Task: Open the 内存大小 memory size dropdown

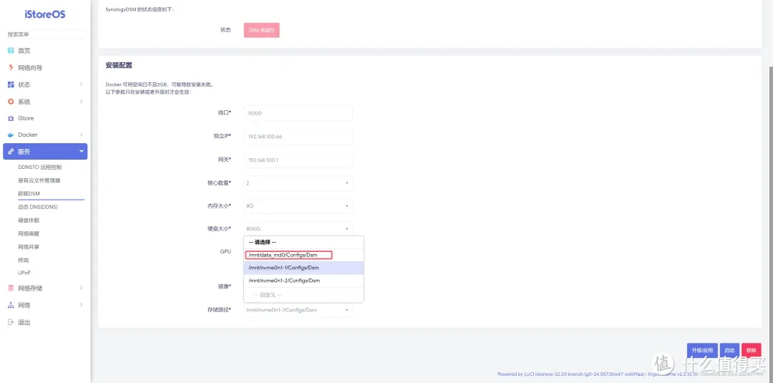Action: pos(298,206)
